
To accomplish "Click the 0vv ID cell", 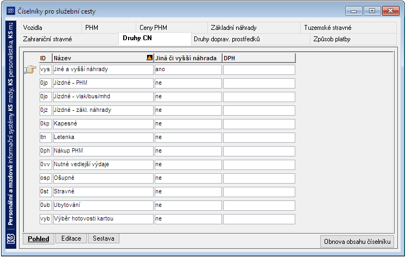I will click(46, 165).
